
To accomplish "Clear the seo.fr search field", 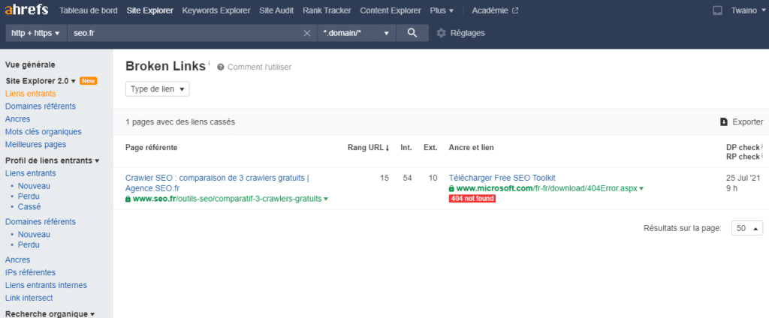I will pyautogui.click(x=307, y=33).
